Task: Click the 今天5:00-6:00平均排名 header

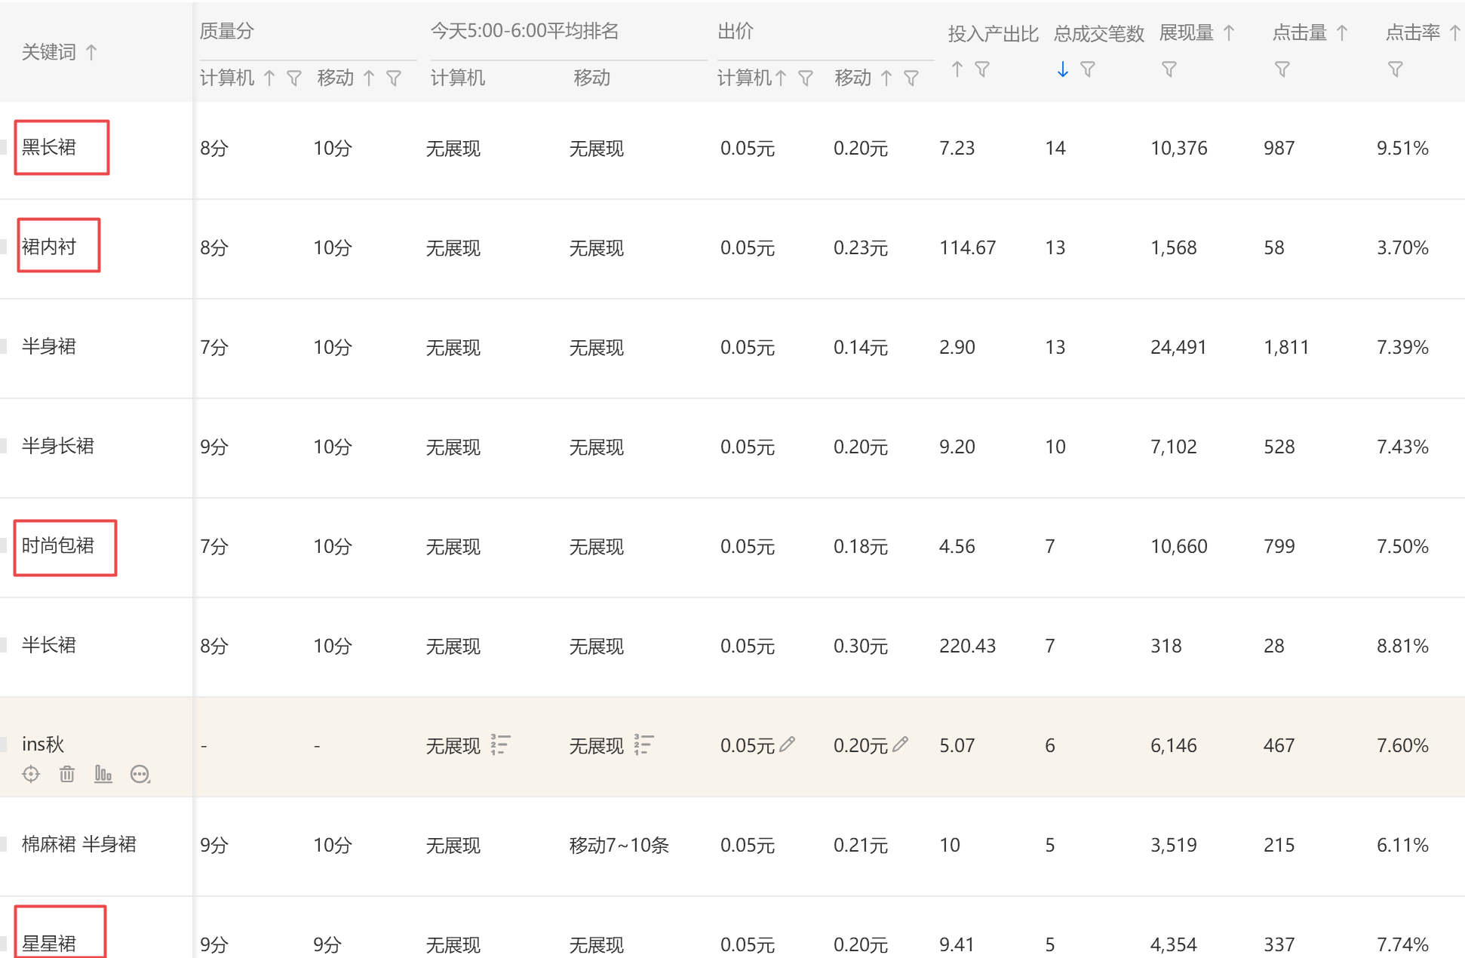Action: (525, 31)
